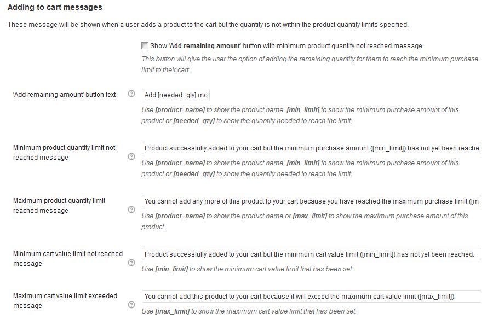Enable the Show 'Add remaining amount' button checkbox

145,45
